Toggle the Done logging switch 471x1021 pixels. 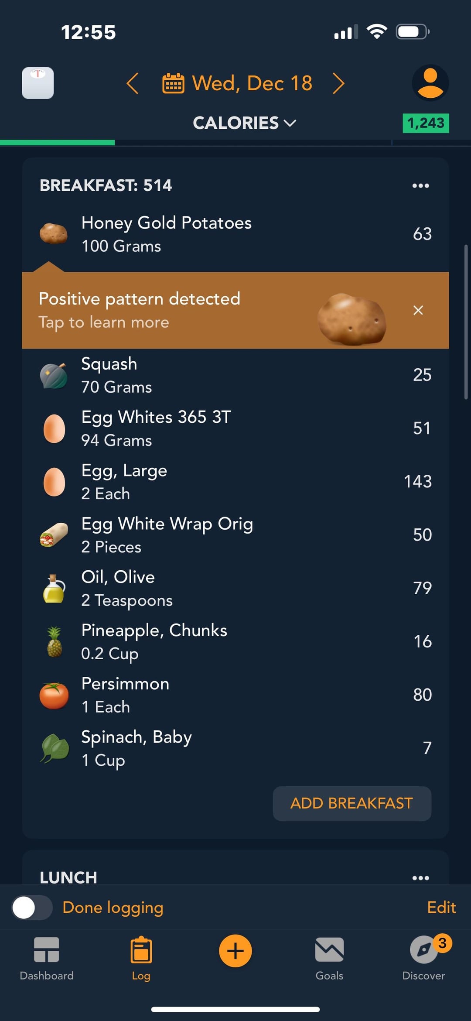click(31, 908)
